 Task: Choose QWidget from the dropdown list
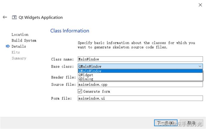pos(140,75)
